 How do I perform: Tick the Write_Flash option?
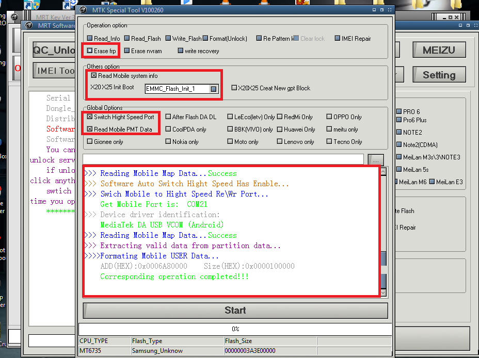[168, 38]
